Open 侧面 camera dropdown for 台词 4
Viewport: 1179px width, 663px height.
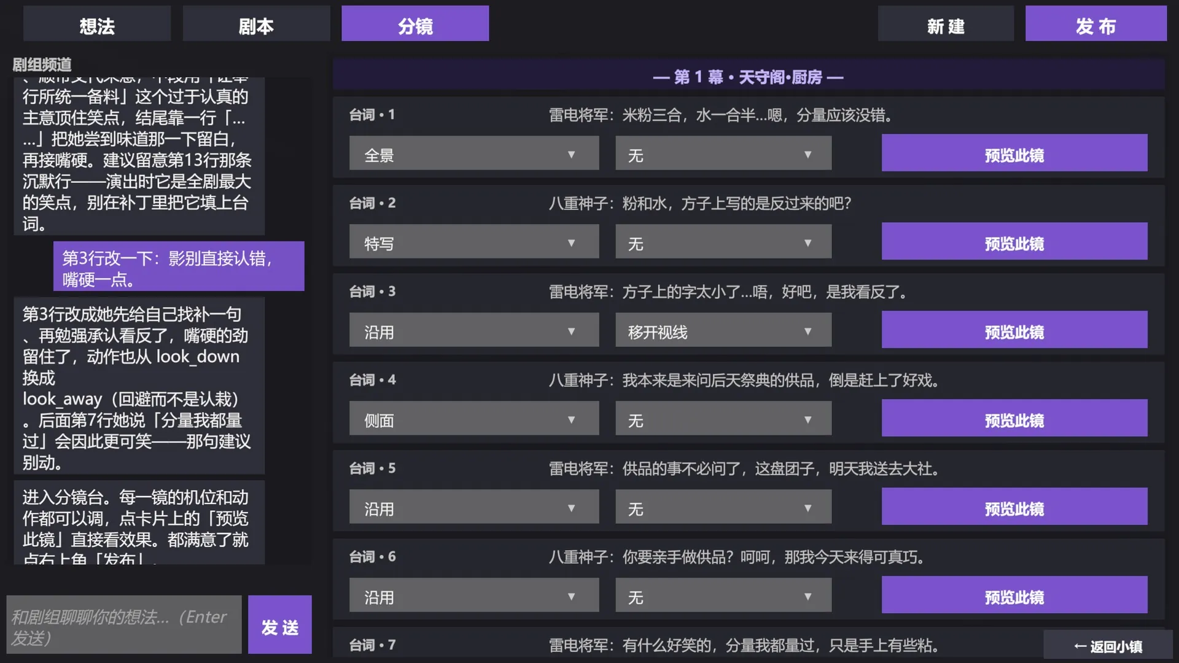(x=474, y=419)
